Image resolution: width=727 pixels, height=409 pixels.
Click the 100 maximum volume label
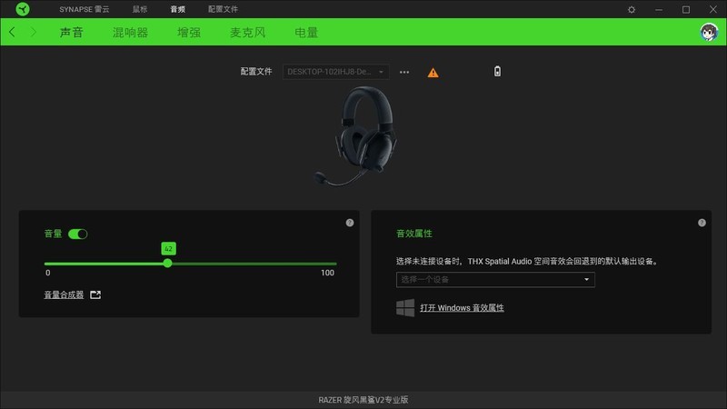pos(327,274)
